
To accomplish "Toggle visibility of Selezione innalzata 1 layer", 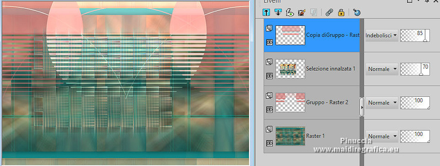I will pyautogui.click(x=270, y=76).
